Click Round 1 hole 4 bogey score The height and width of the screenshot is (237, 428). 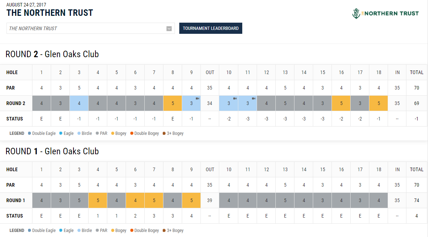[98, 201]
